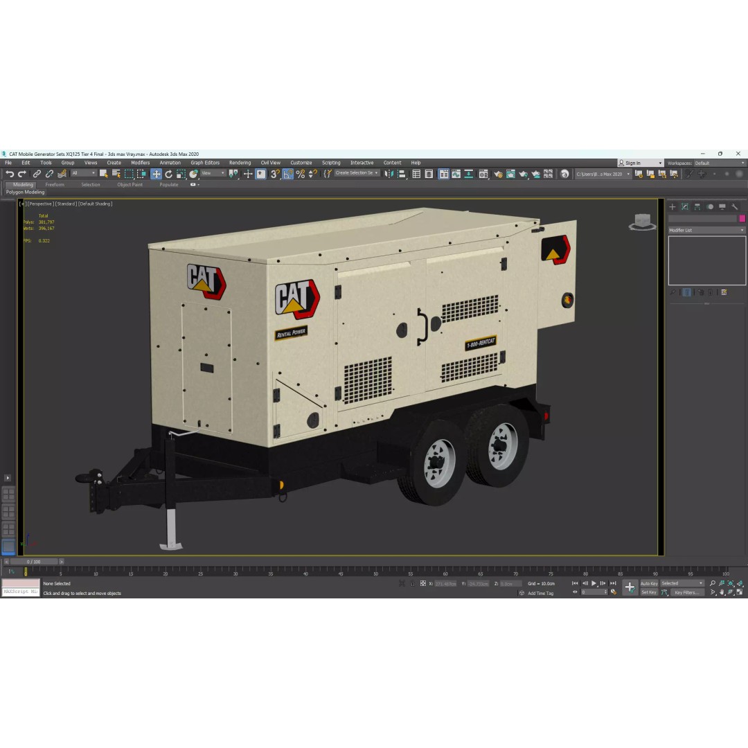748x748 pixels.
Task: Expand the Modifier List dropdown
Action: click(706, 231)
